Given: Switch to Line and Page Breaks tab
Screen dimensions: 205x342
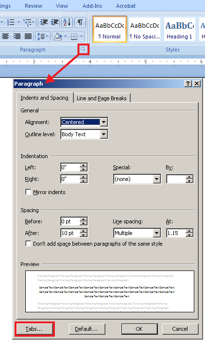Looking at the screenshot, I should click(102, 98).
